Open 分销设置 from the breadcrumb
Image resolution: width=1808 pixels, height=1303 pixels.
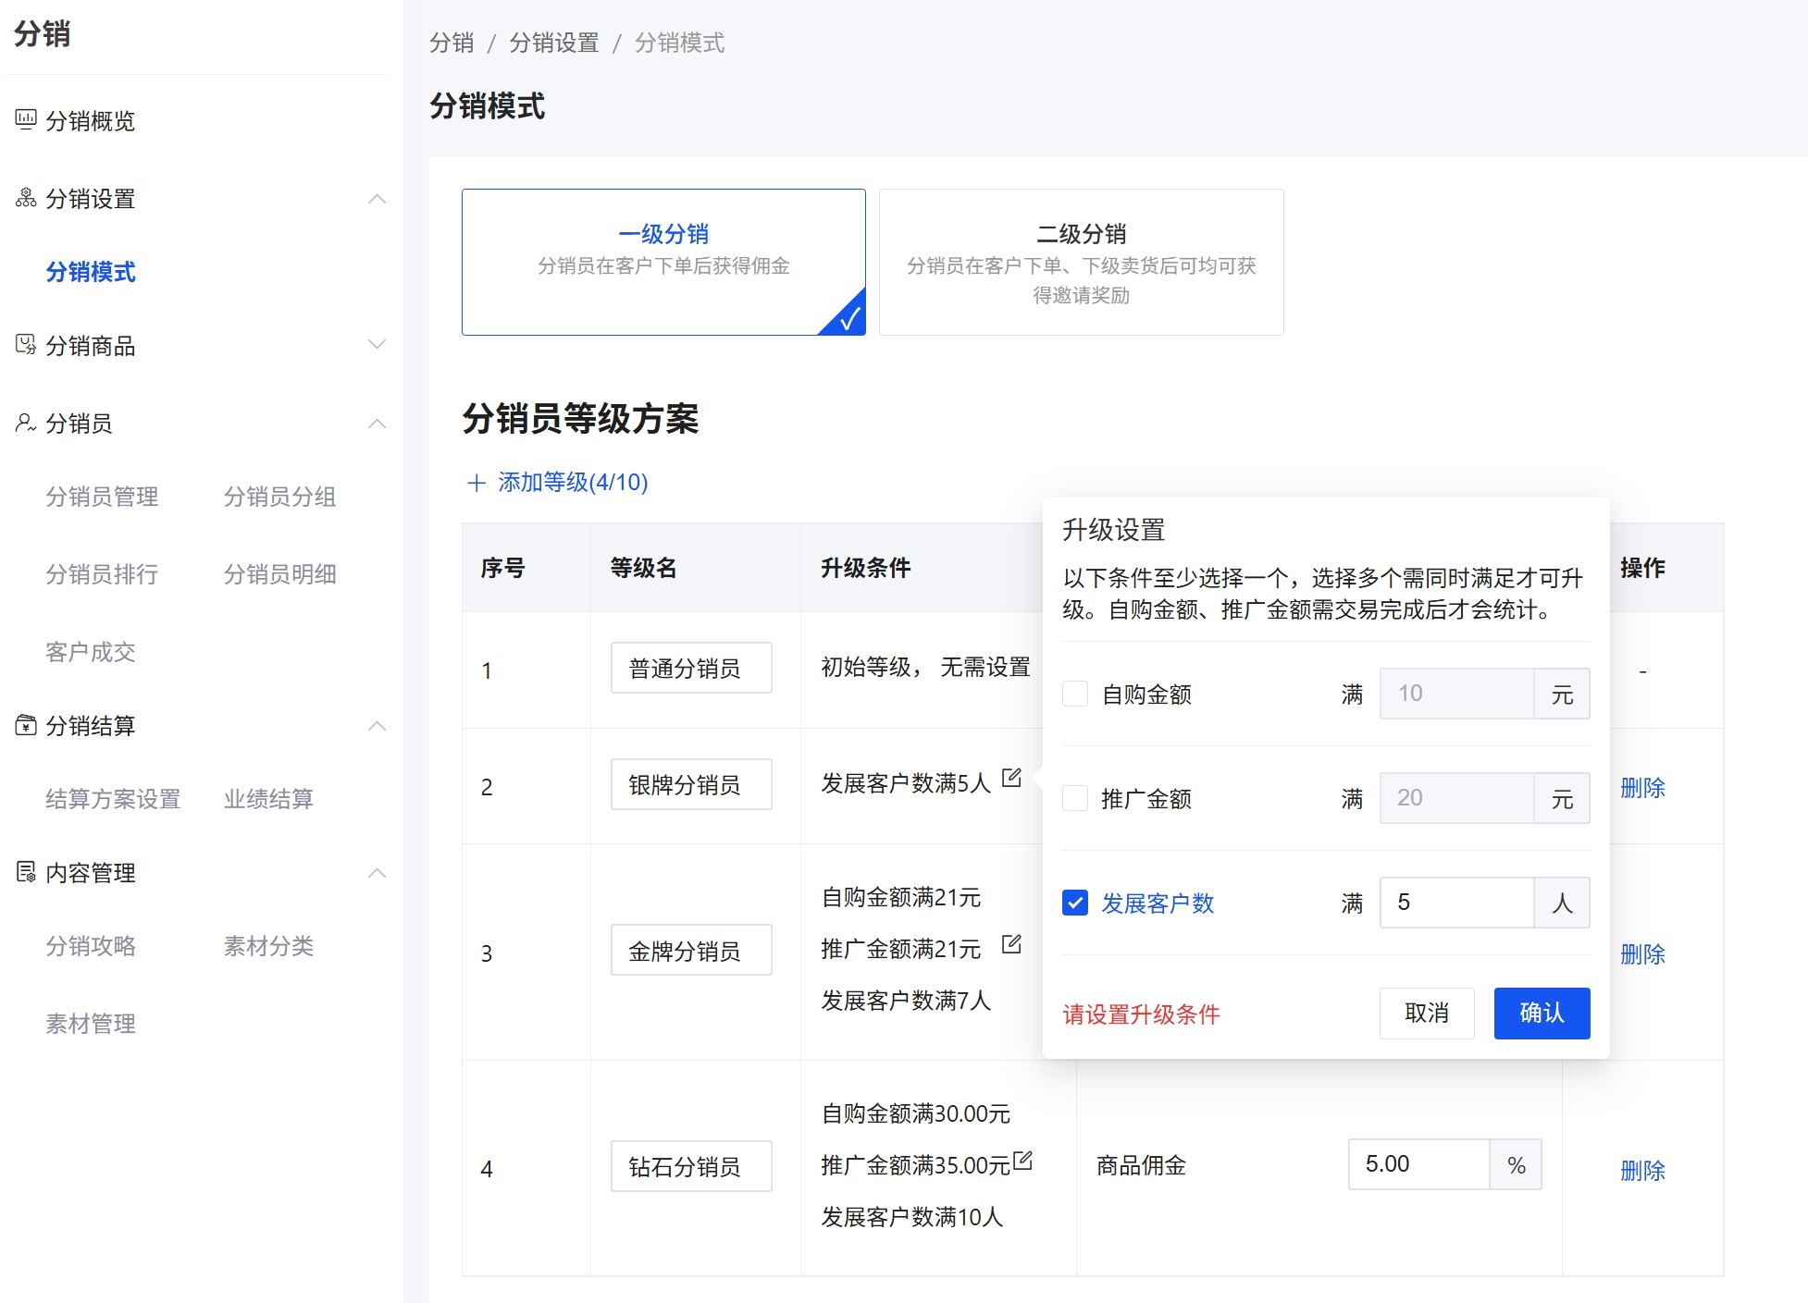point(553,43)
